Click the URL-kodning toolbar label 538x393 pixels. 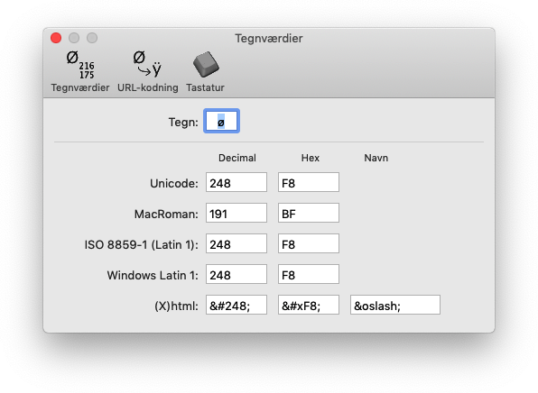click(148, 87)
